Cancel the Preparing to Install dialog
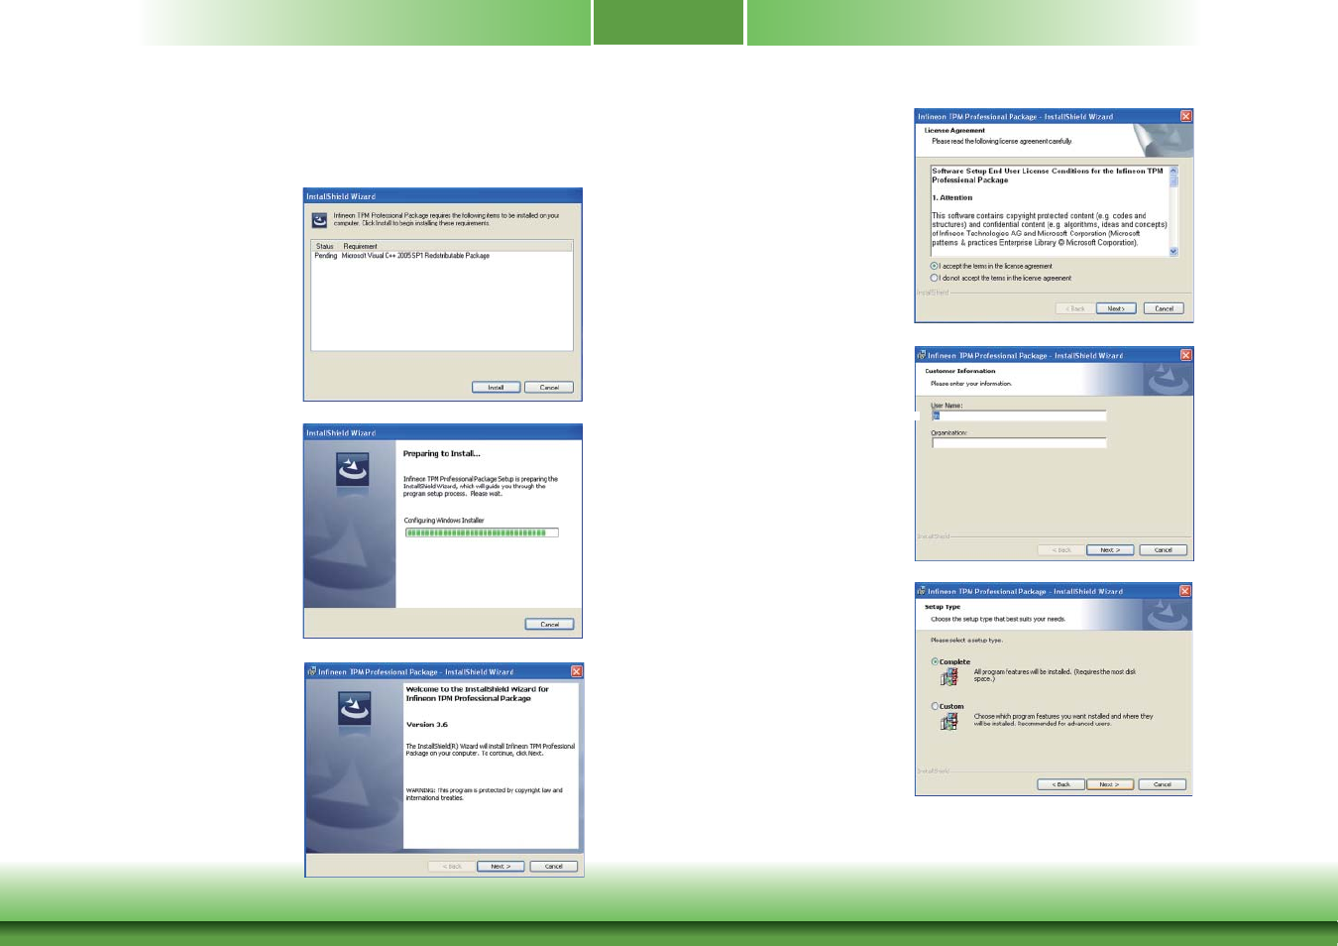Viewport: 1338px width, 946px height. (550, 625)
